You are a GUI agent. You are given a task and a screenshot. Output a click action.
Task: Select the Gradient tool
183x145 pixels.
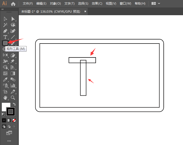coord(13,73)
